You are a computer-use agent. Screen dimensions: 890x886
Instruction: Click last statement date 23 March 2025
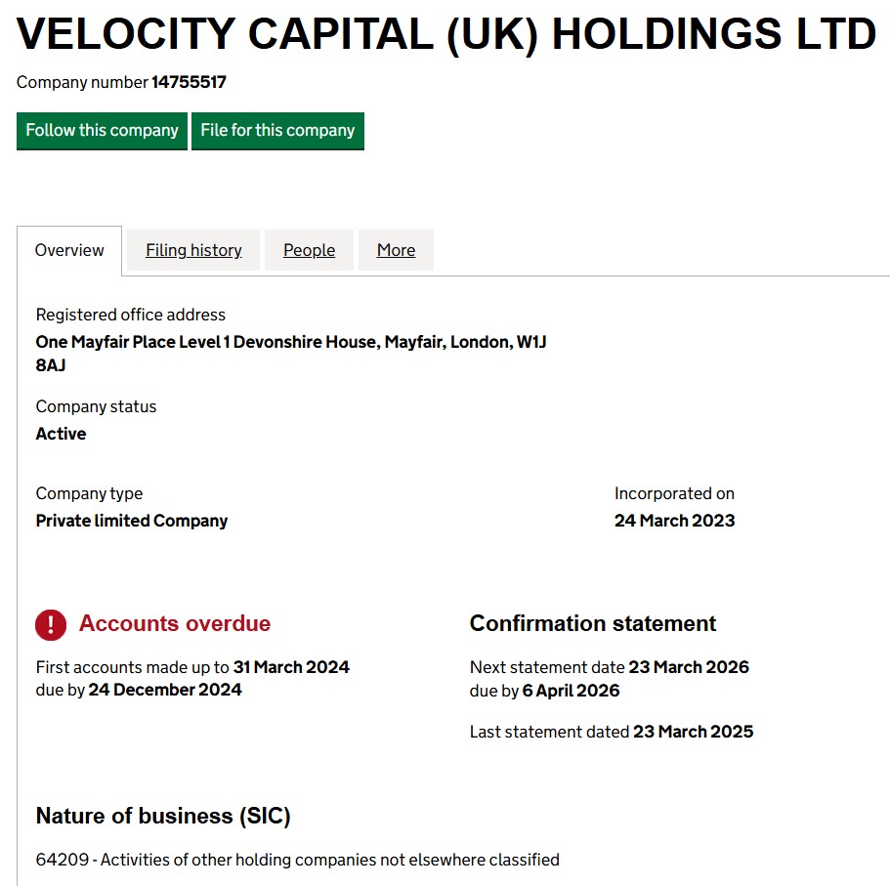693,732
